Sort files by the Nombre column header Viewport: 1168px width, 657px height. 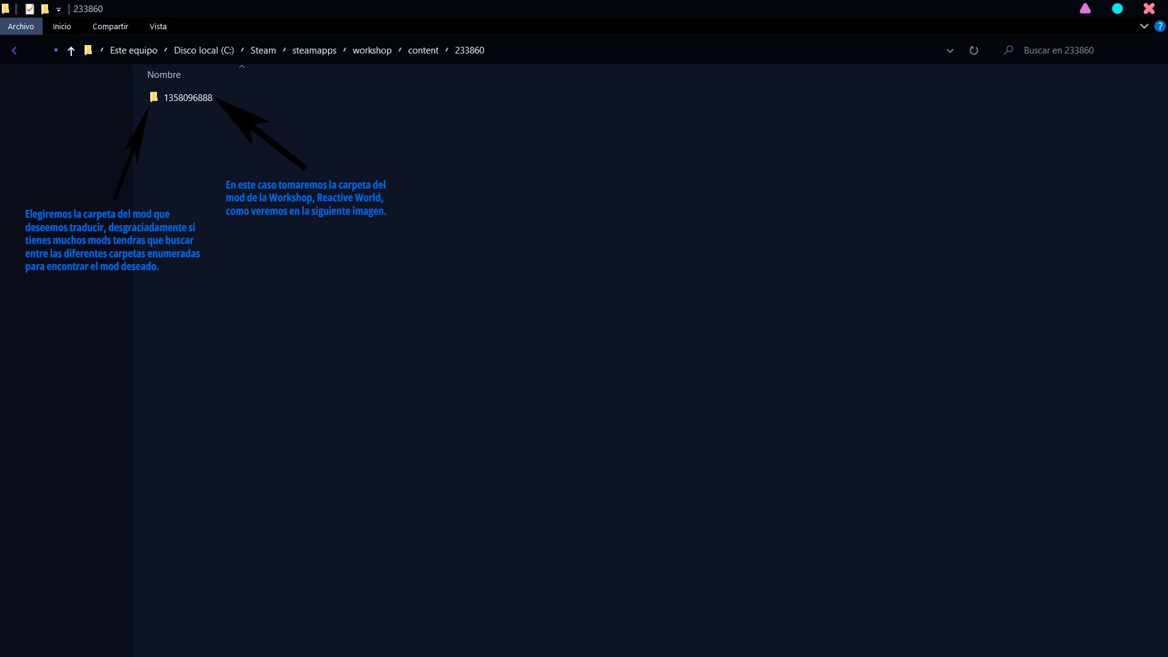(x=164, y=75)
